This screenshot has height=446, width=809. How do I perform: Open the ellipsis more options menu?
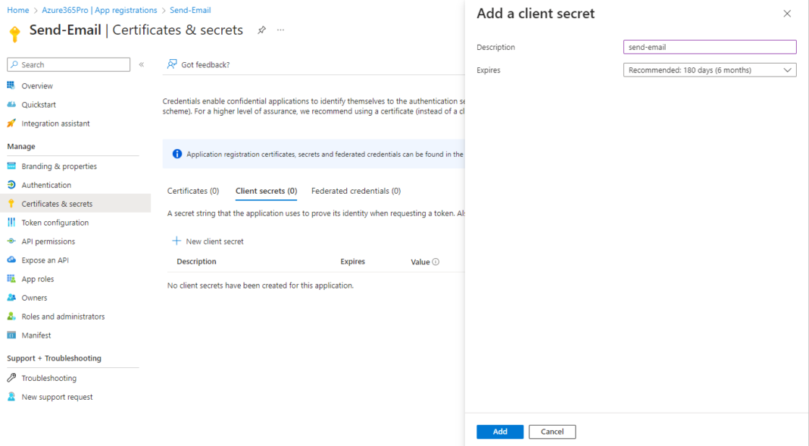click(281, 30)
